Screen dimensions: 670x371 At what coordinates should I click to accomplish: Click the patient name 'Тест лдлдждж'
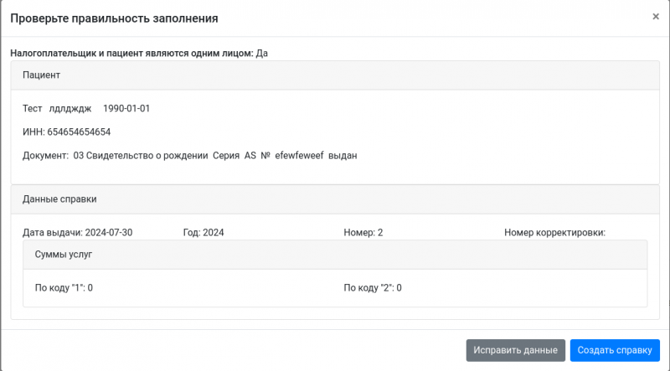pos(57,109)
